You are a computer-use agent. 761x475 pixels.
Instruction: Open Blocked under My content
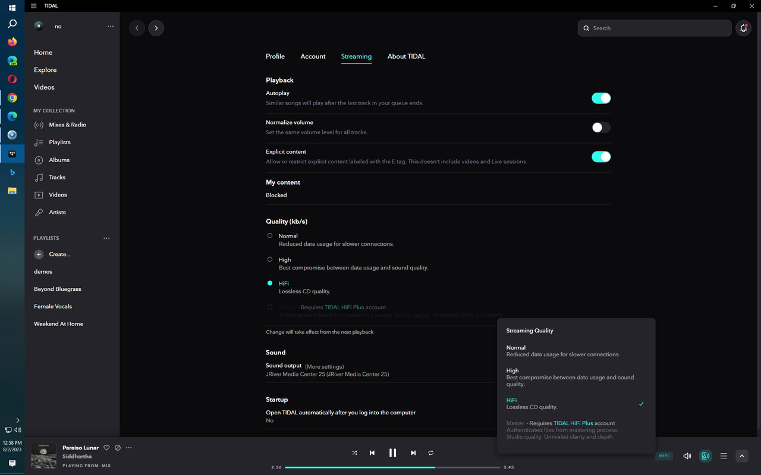(276, 195)
